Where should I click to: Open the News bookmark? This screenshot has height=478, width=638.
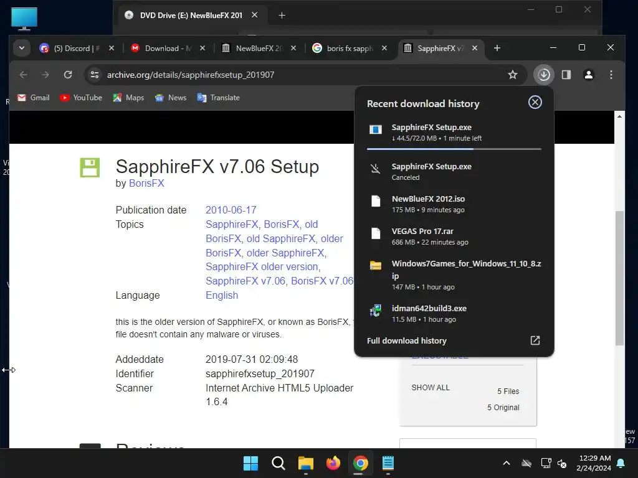[x=171, y=98]
